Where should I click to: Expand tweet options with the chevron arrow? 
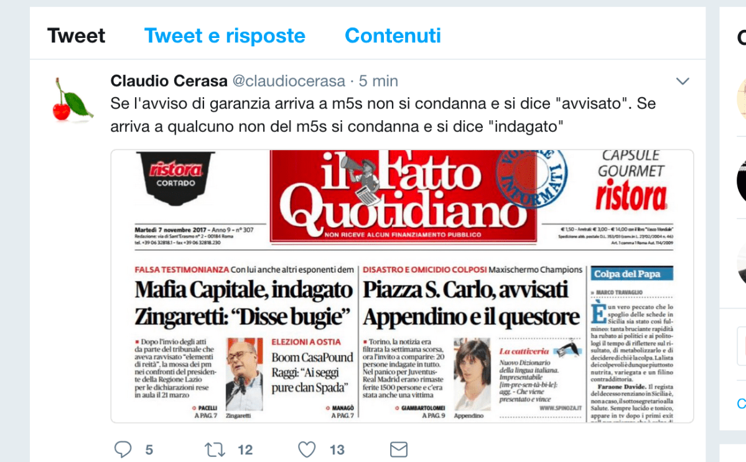(683, 82)
